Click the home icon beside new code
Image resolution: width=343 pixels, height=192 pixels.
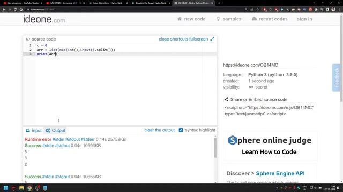pos(180,19)
